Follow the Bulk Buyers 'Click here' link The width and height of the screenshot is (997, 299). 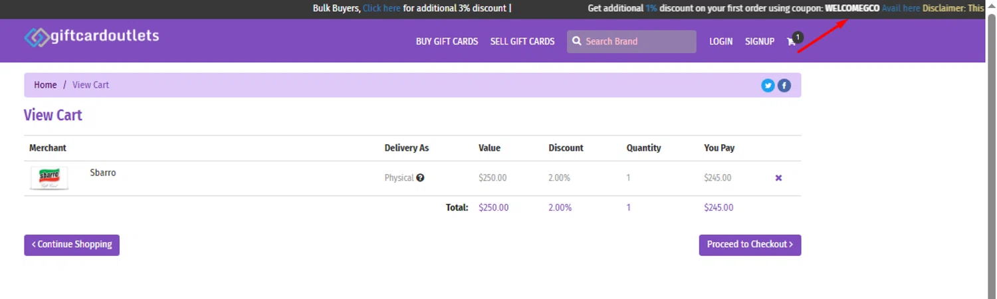[382, 8]
